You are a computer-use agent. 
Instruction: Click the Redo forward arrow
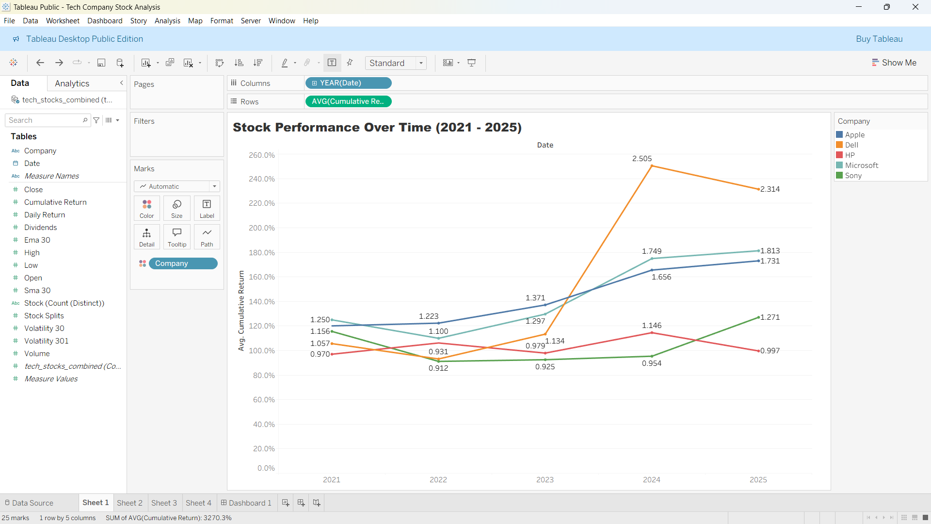pyautogui.click(x=59, y=63)
